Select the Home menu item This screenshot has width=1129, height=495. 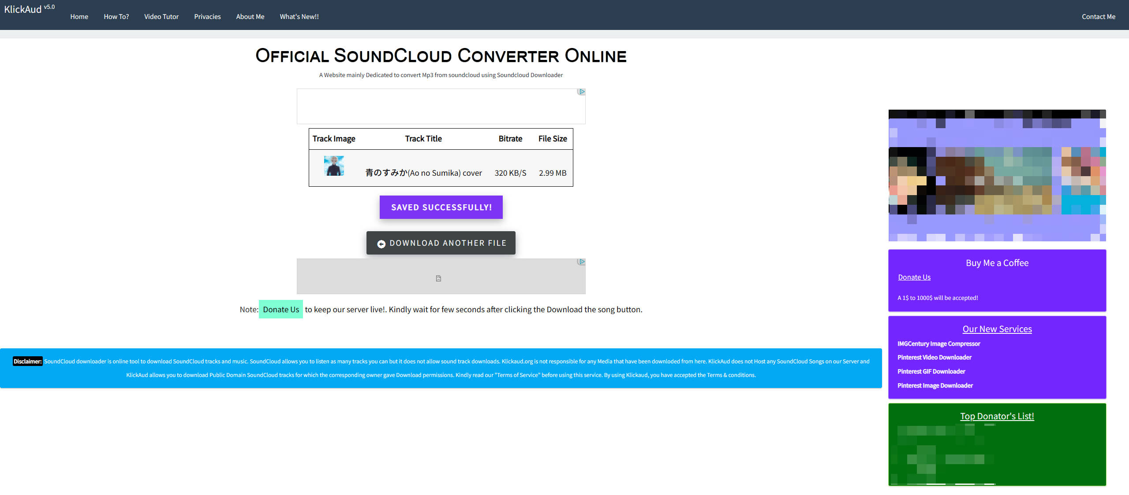coord(79,16)
